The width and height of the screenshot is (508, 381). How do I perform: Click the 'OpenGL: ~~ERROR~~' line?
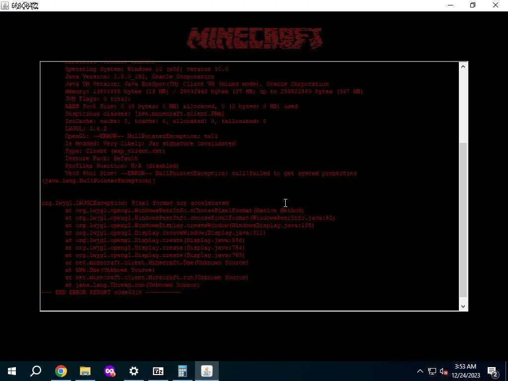click(x=141, y=136)
